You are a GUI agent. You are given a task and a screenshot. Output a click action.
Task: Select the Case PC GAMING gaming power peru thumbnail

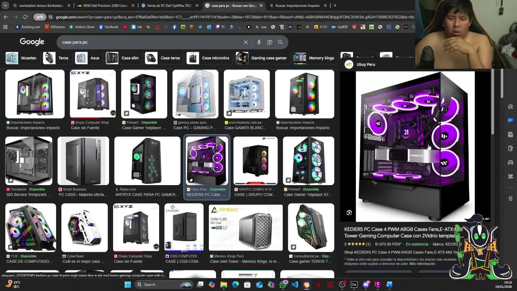(195, 94)
